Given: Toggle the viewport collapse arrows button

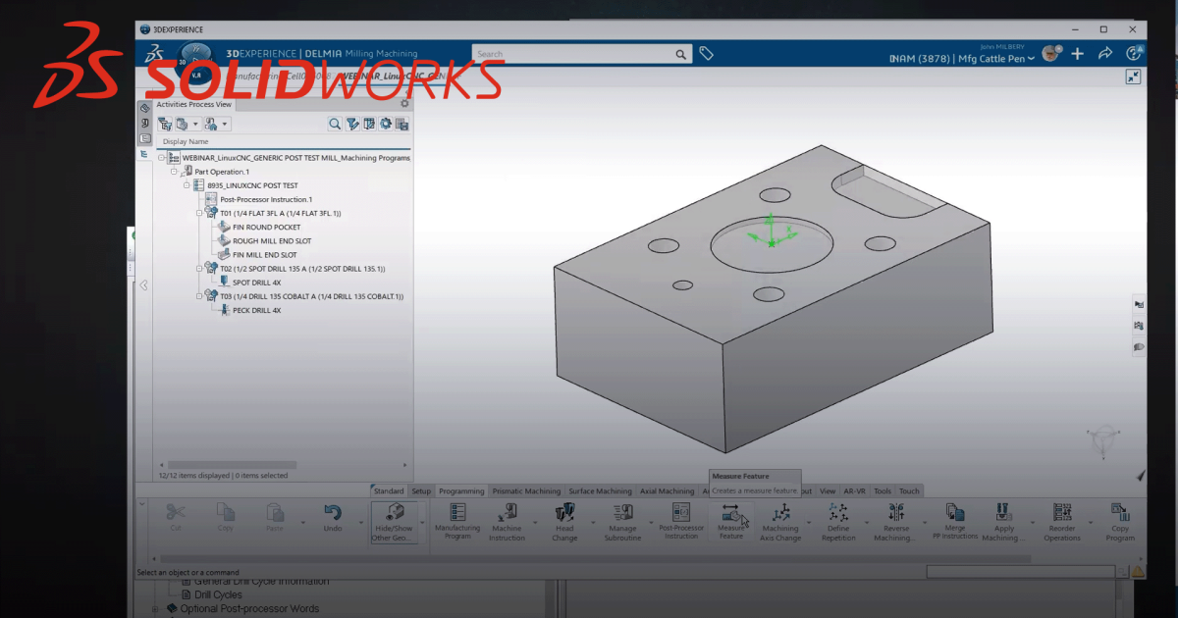Looking at the screenshot, I should click(1133, 77).
